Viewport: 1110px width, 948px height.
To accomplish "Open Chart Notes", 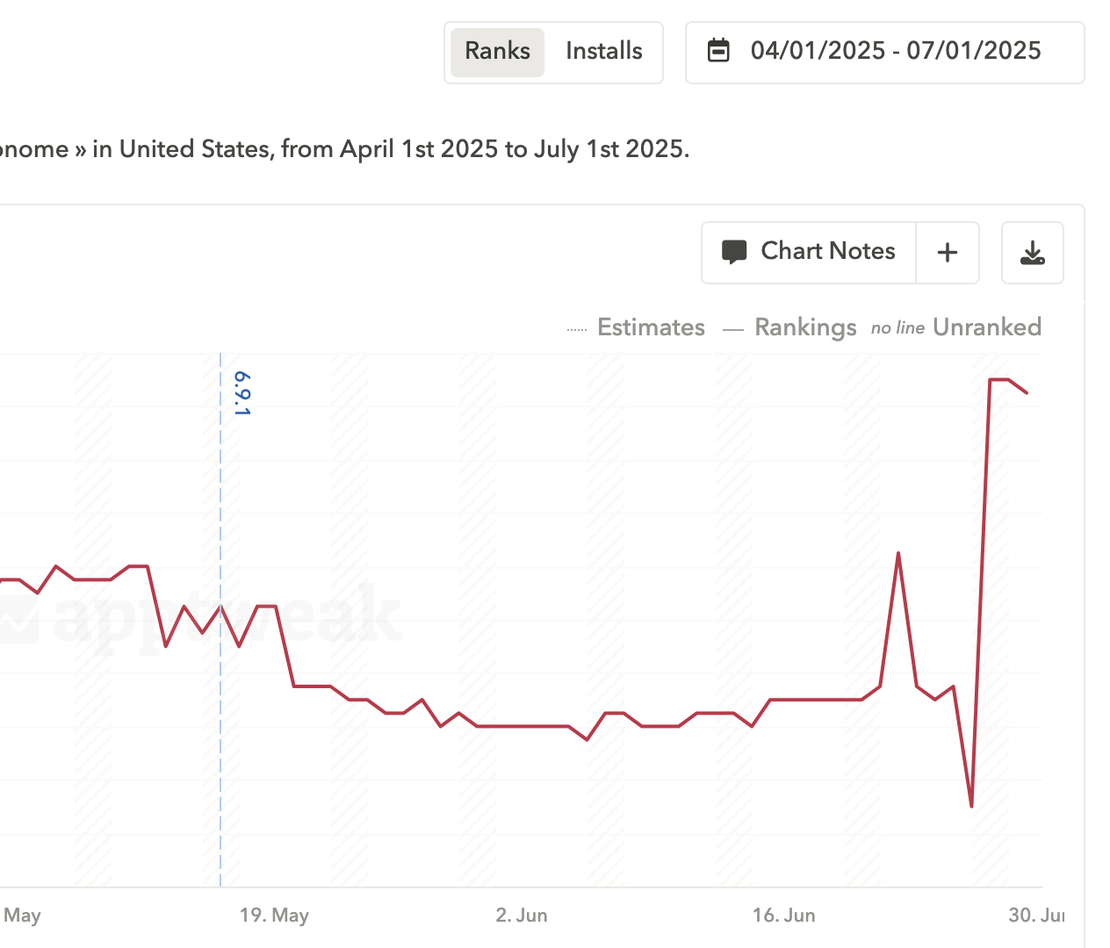I will point(809,253).
